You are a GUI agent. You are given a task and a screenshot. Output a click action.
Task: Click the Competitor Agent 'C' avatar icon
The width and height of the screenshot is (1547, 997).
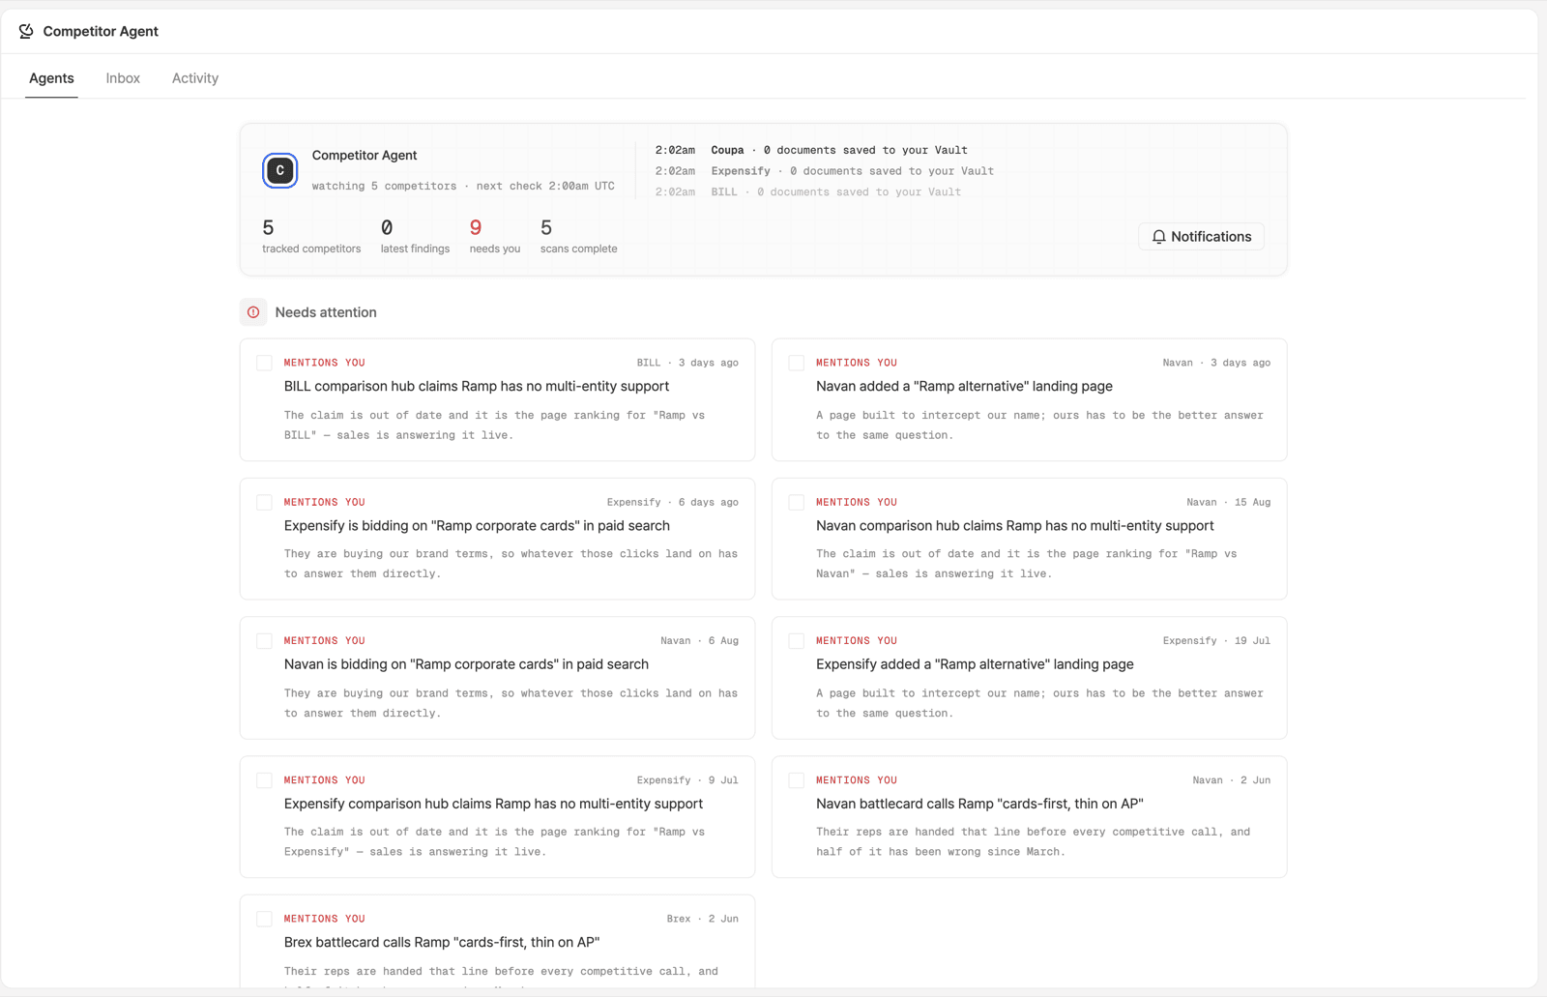[x=280, y=170]
